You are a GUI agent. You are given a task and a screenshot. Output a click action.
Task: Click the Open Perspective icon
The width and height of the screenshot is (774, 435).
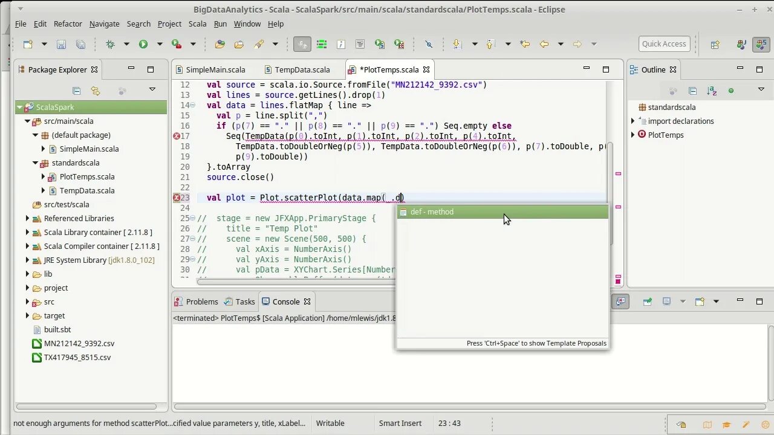click(715, 44)
